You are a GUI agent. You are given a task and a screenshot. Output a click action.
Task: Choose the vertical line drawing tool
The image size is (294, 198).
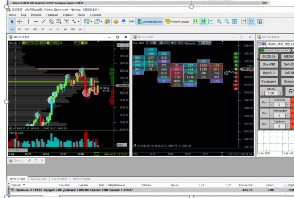point(28,22)
